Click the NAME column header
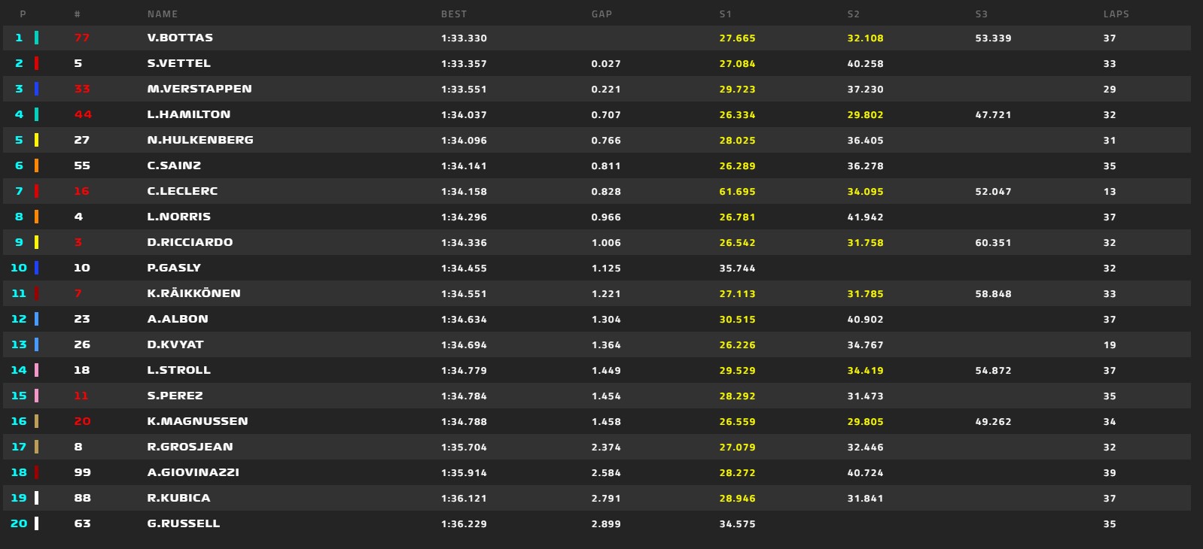Screen dimensions: 1203x549 point(163,14)
